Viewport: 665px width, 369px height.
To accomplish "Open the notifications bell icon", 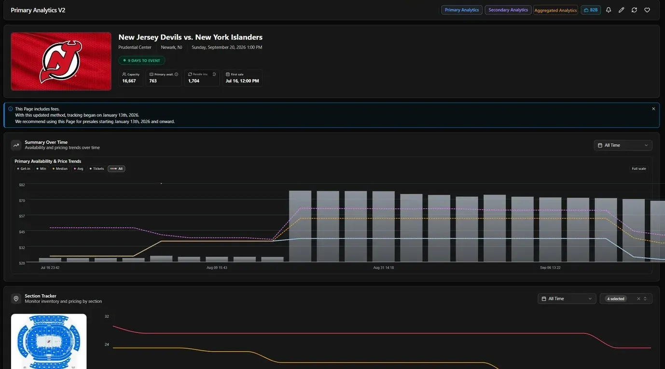I will click(609, 10).
